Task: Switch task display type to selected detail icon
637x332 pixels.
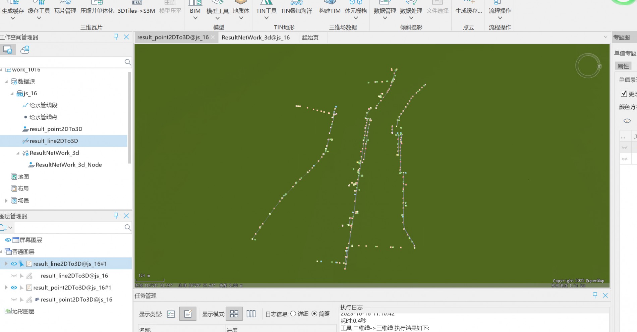Action: pyautogui.click(x=188, y=314)
